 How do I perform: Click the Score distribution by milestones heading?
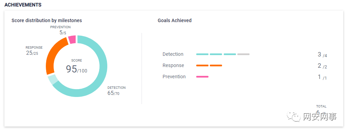point(47,20)
